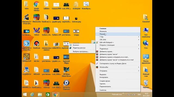The image size is (174, 97).
Task: Select the Control Panel desktop icon
Action: click(146, 57)
